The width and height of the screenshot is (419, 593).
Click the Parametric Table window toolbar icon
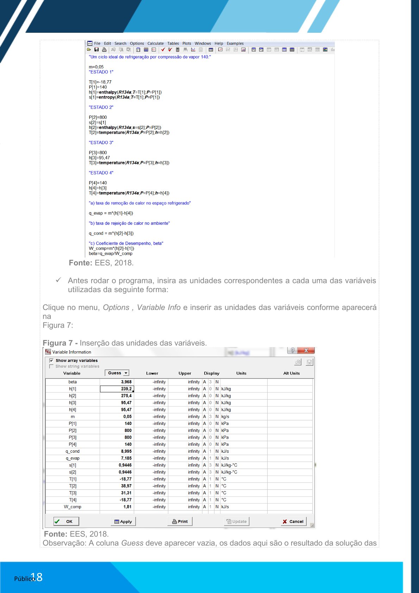(292, 50)
